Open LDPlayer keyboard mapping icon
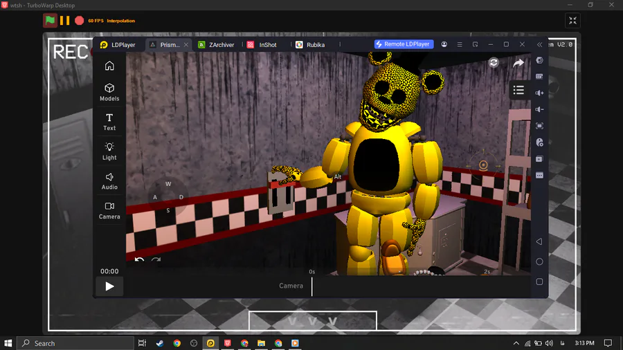The height and width of the screenshot is (350, 623). tap(539, 76)
